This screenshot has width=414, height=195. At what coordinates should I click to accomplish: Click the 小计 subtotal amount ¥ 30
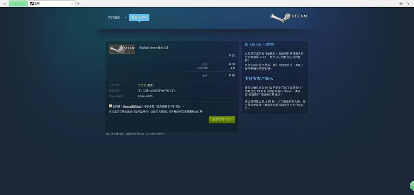tap(232, 64)
